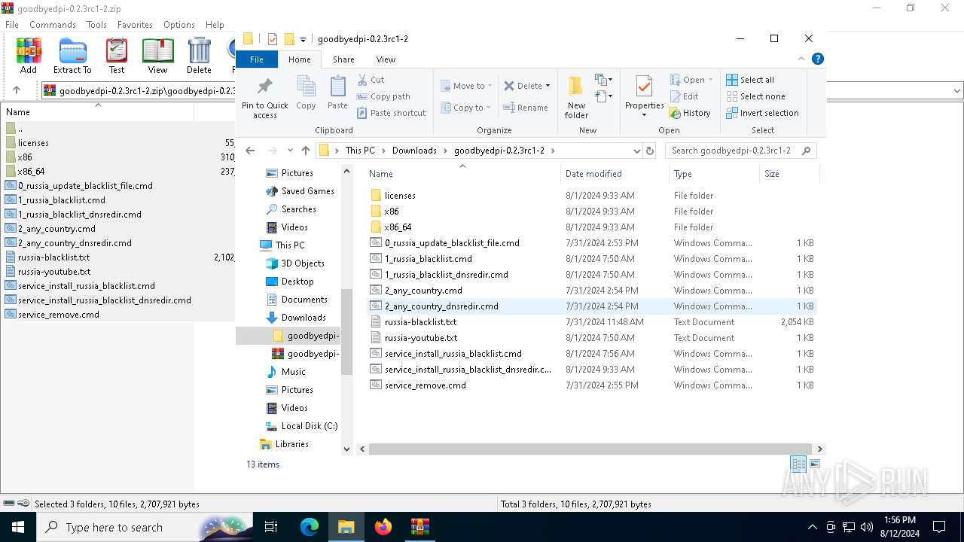Open Customize Quick Access Toolbar dropdown

coord(303,39)
